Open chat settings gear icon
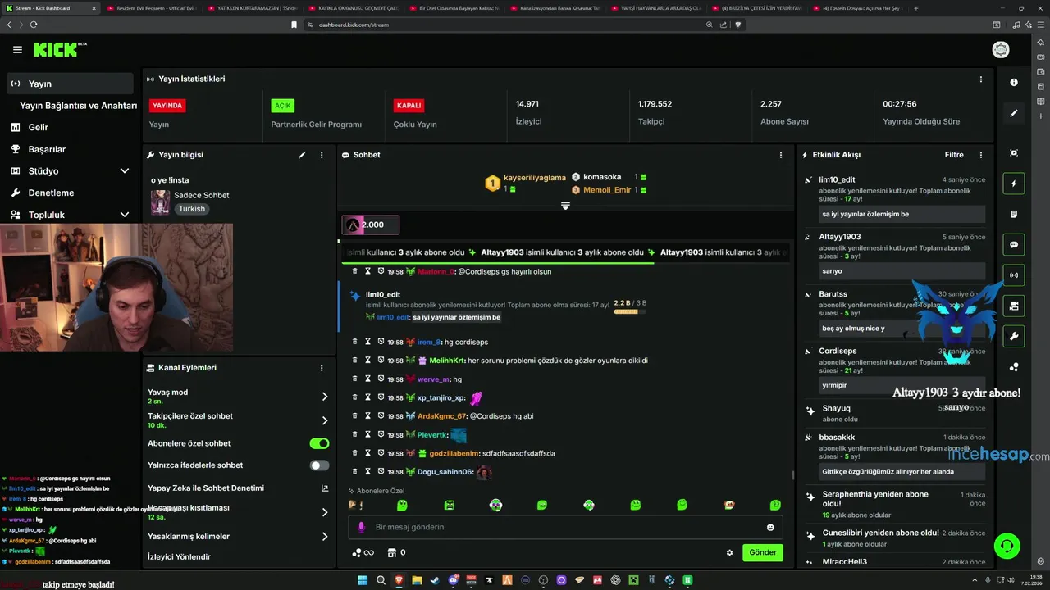1050x590 pixels. (x=729, y=552)
